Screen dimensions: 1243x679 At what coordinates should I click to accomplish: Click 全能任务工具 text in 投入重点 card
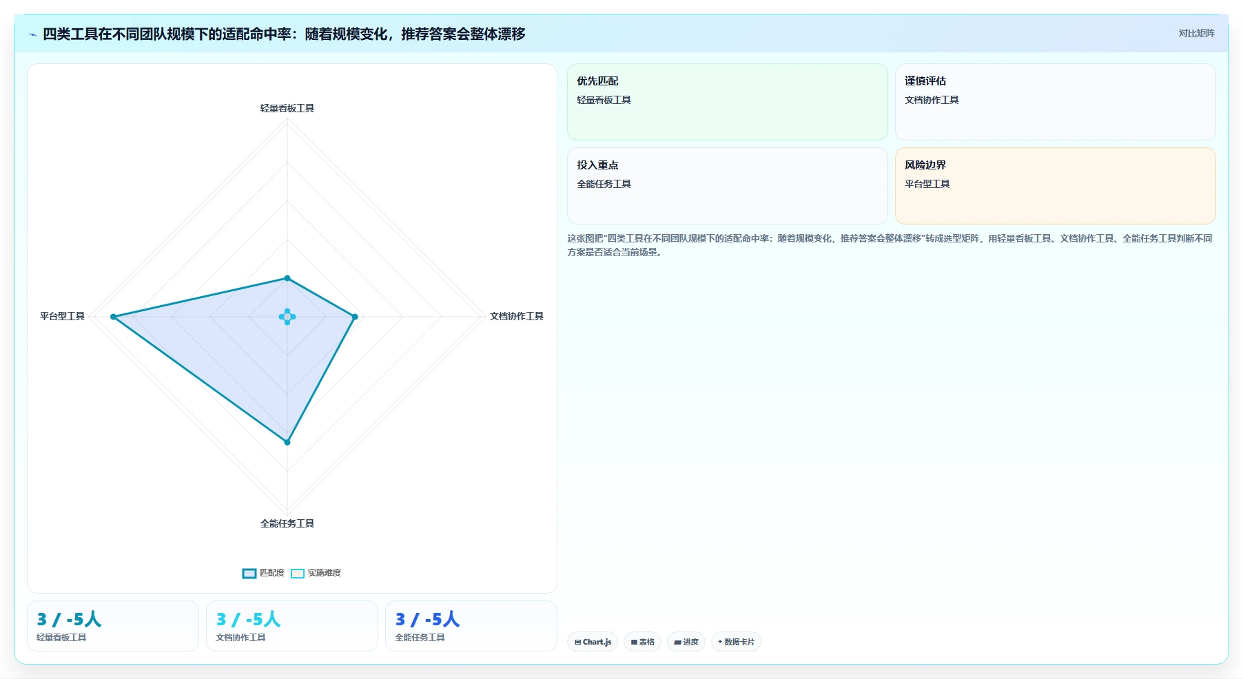[x=604, y=184]
